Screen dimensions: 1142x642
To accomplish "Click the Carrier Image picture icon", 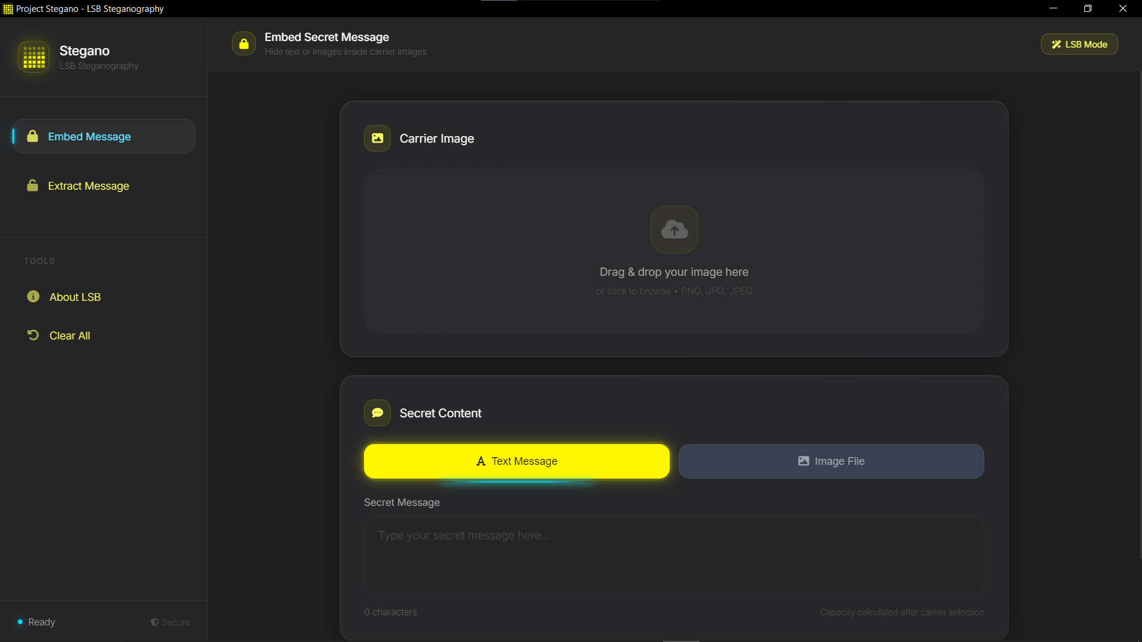I will point(377,138).
